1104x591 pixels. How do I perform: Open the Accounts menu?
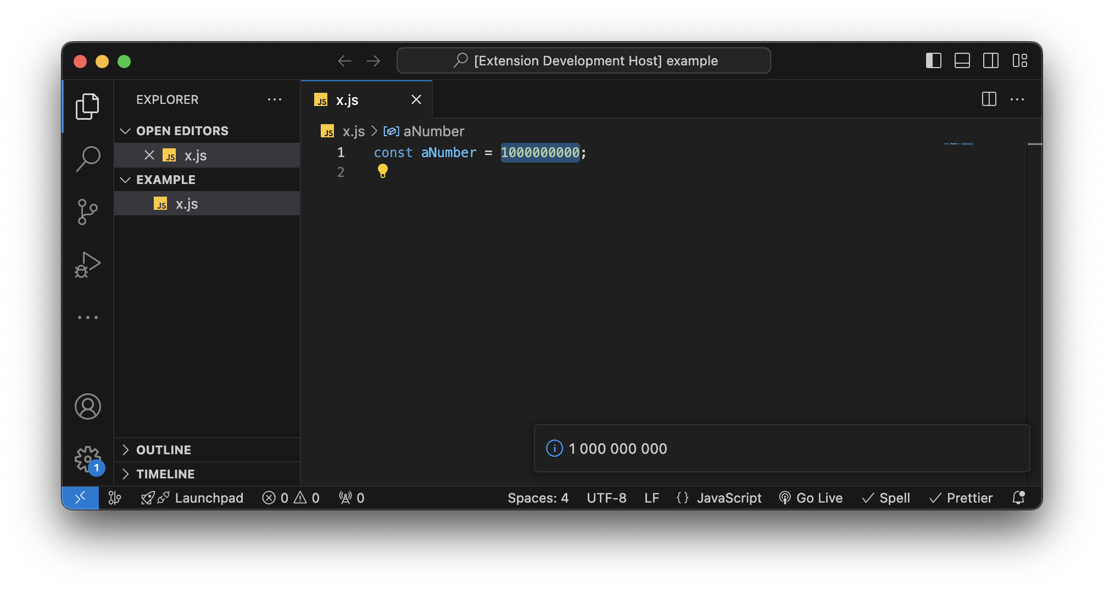[87, 407]
